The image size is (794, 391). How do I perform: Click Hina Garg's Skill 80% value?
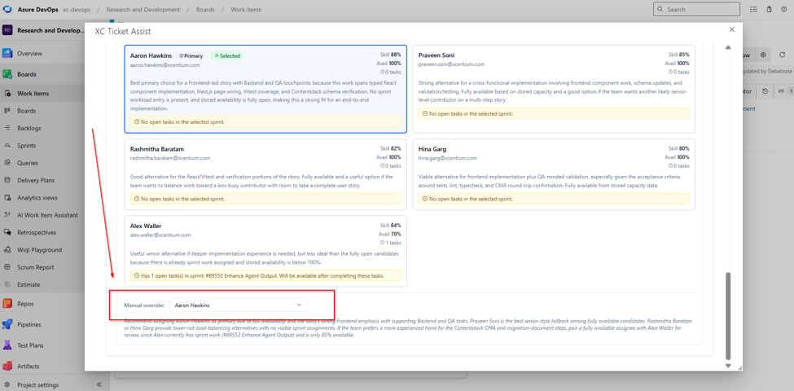679,148
